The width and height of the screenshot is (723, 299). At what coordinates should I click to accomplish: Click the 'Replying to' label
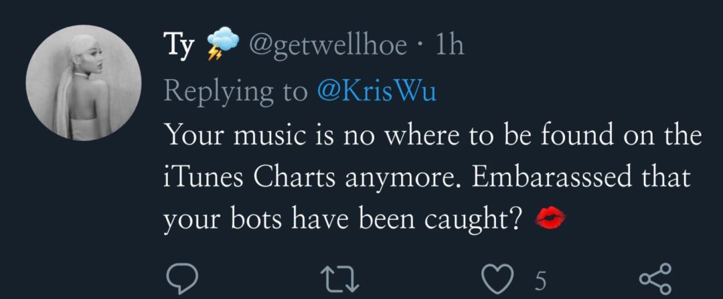[236, 92]
